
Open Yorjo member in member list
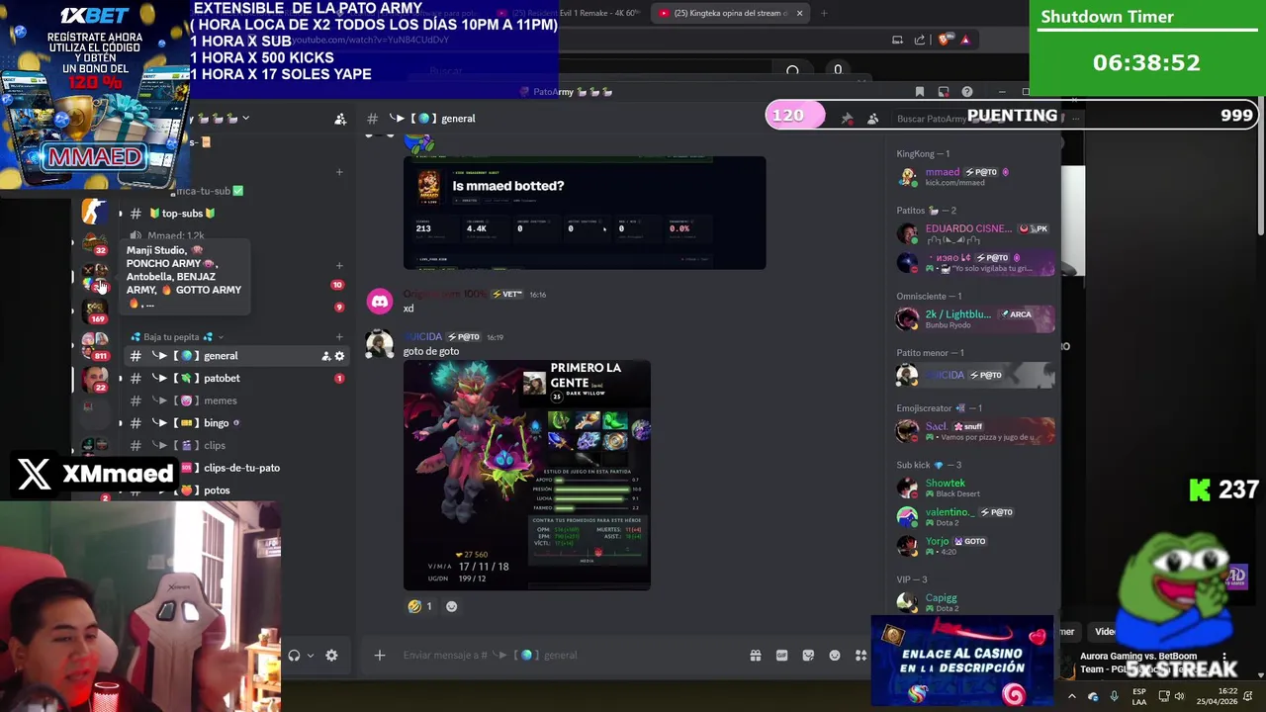click(974, 545)
